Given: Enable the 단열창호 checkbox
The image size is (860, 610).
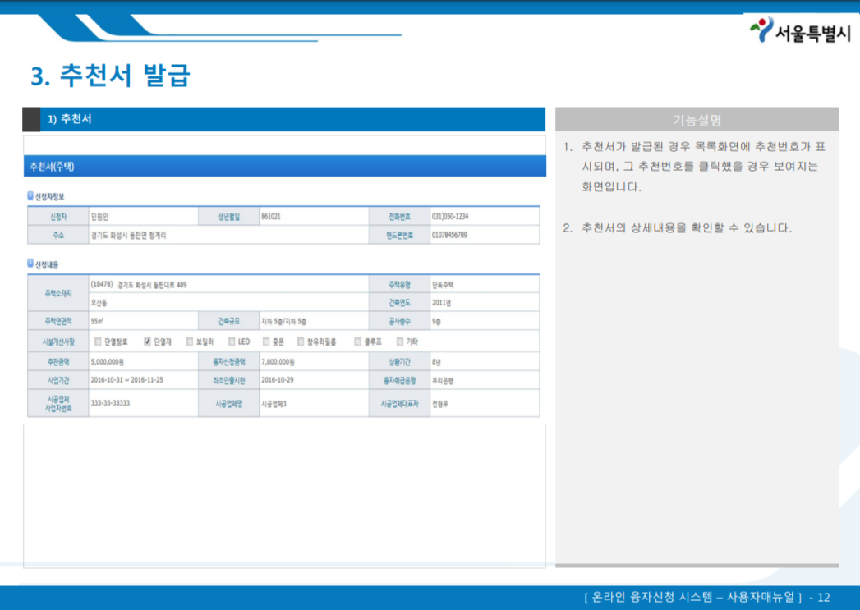Looking at the screenshot, I should pos(97,340).
